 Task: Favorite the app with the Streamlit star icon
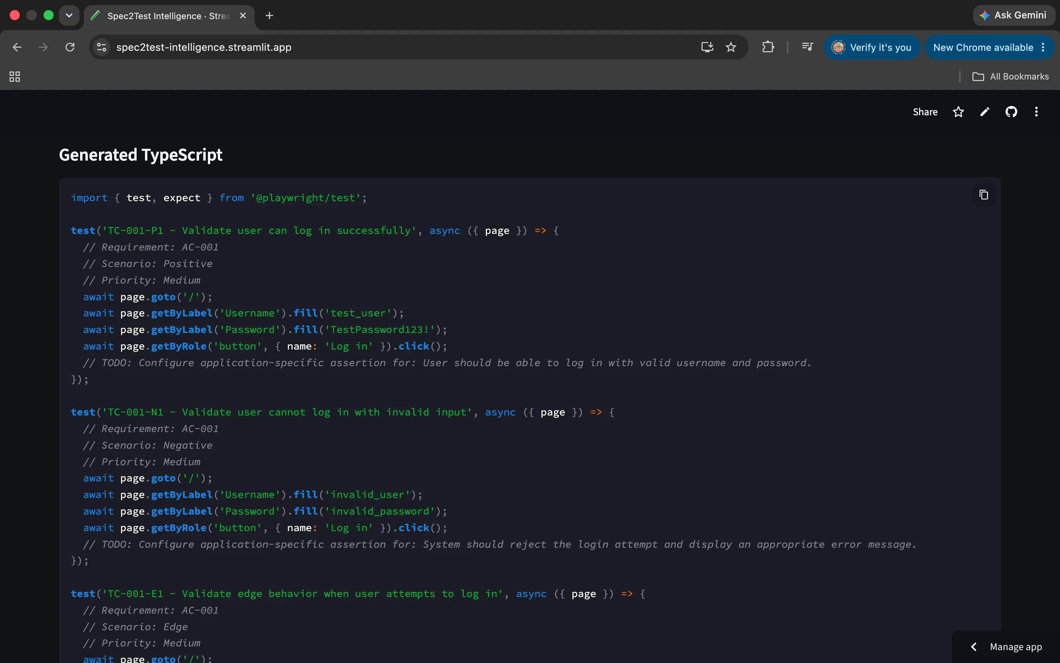coord(958,112)
